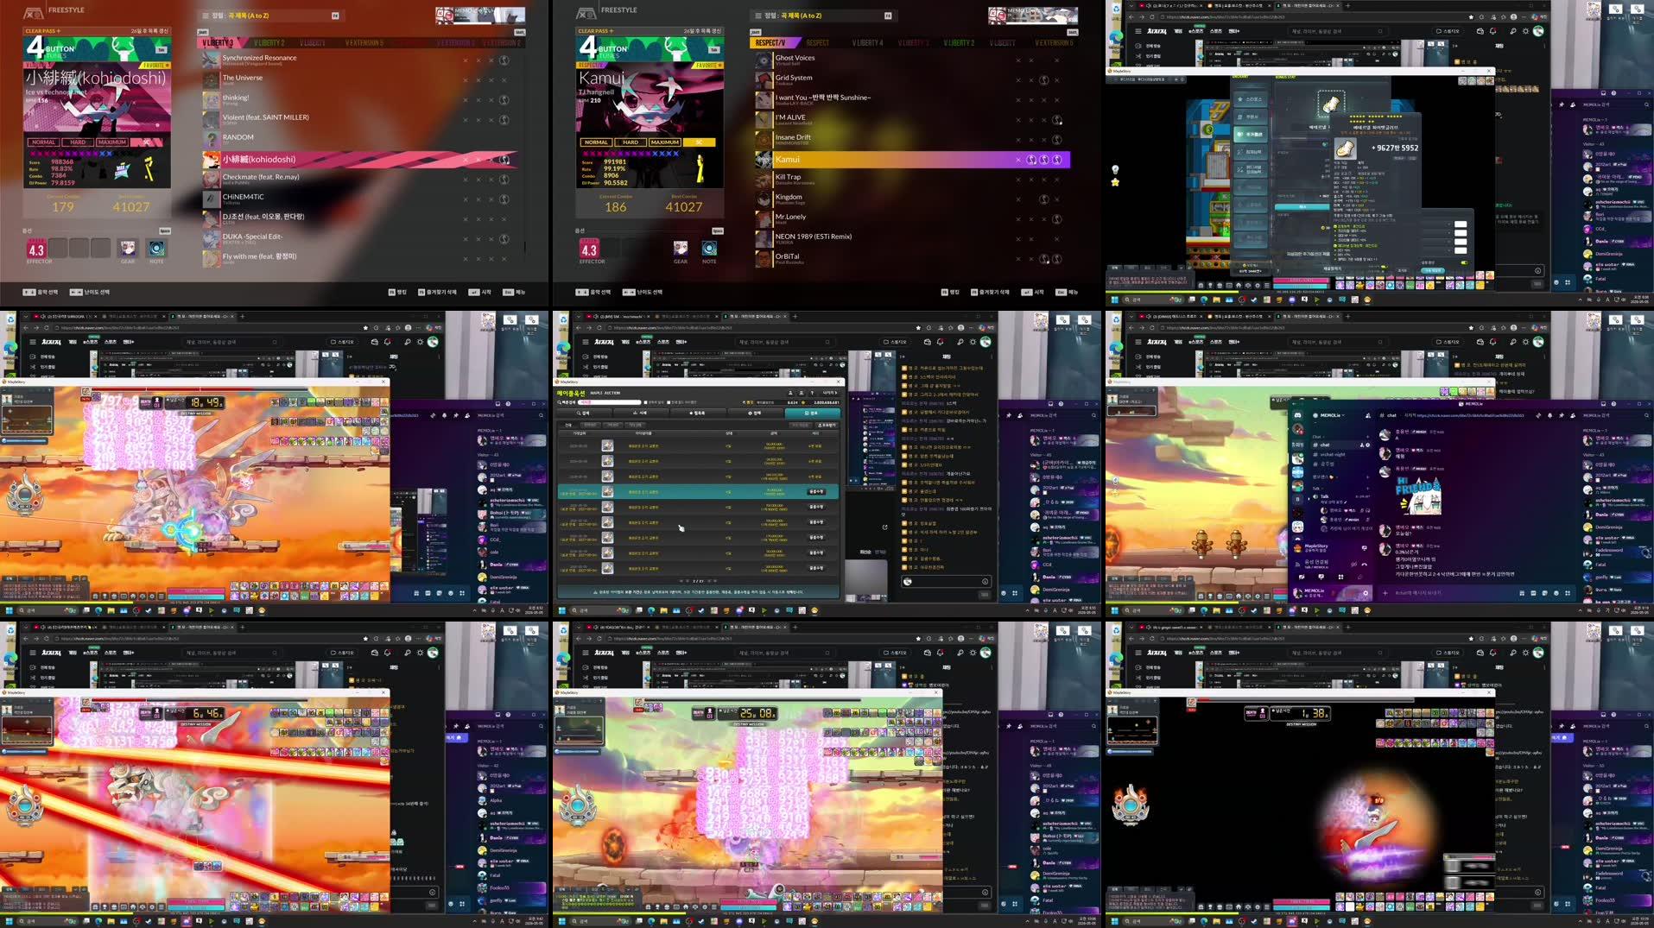This screenshot has width=1654, height=928.
Task: Choose MAXIMUM difficulty in the Kamui frame
Action: pyautogui.click(x=665, y=142)
